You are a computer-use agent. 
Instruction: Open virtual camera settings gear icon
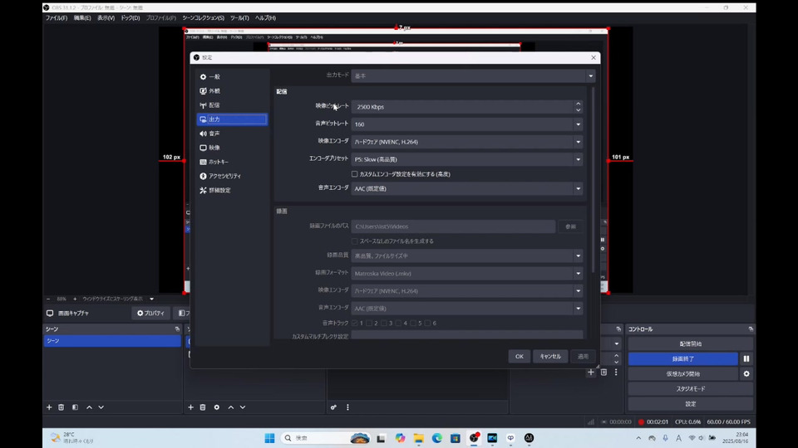point(746,374)
